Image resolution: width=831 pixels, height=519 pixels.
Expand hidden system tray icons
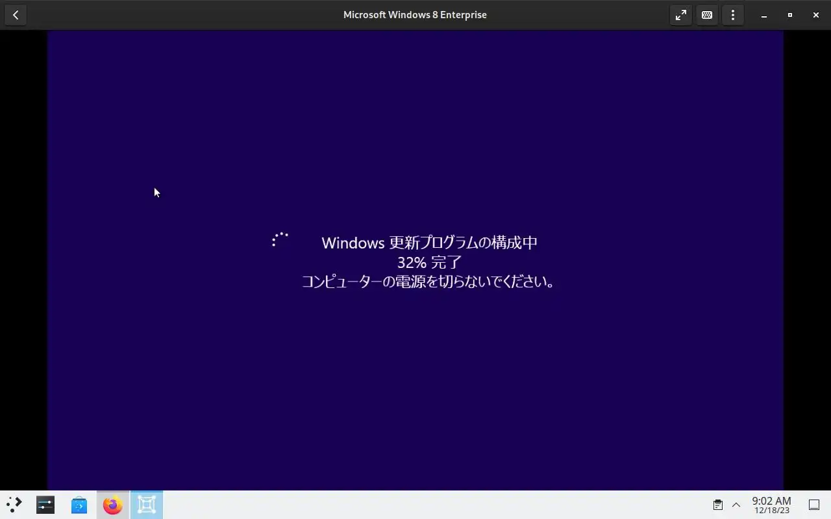pyautogui.click(x=736, y=505)
